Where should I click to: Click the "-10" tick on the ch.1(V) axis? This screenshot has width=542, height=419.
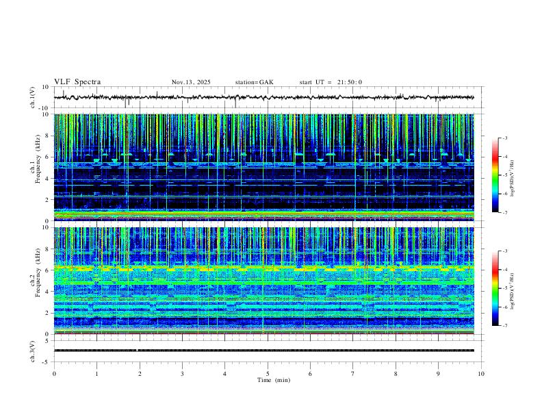click(x=44, y=108)
